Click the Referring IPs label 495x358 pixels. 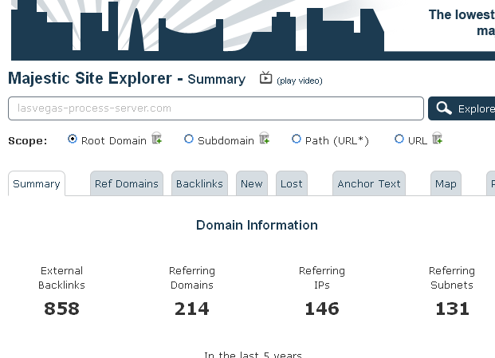pyautogui.click(x=322, y=277)
